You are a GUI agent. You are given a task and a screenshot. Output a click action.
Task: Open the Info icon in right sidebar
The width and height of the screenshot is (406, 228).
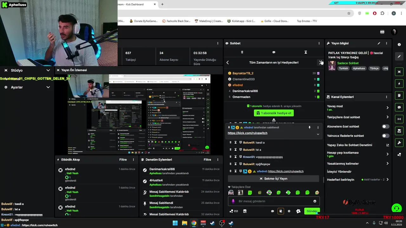[x=399, y=45]
